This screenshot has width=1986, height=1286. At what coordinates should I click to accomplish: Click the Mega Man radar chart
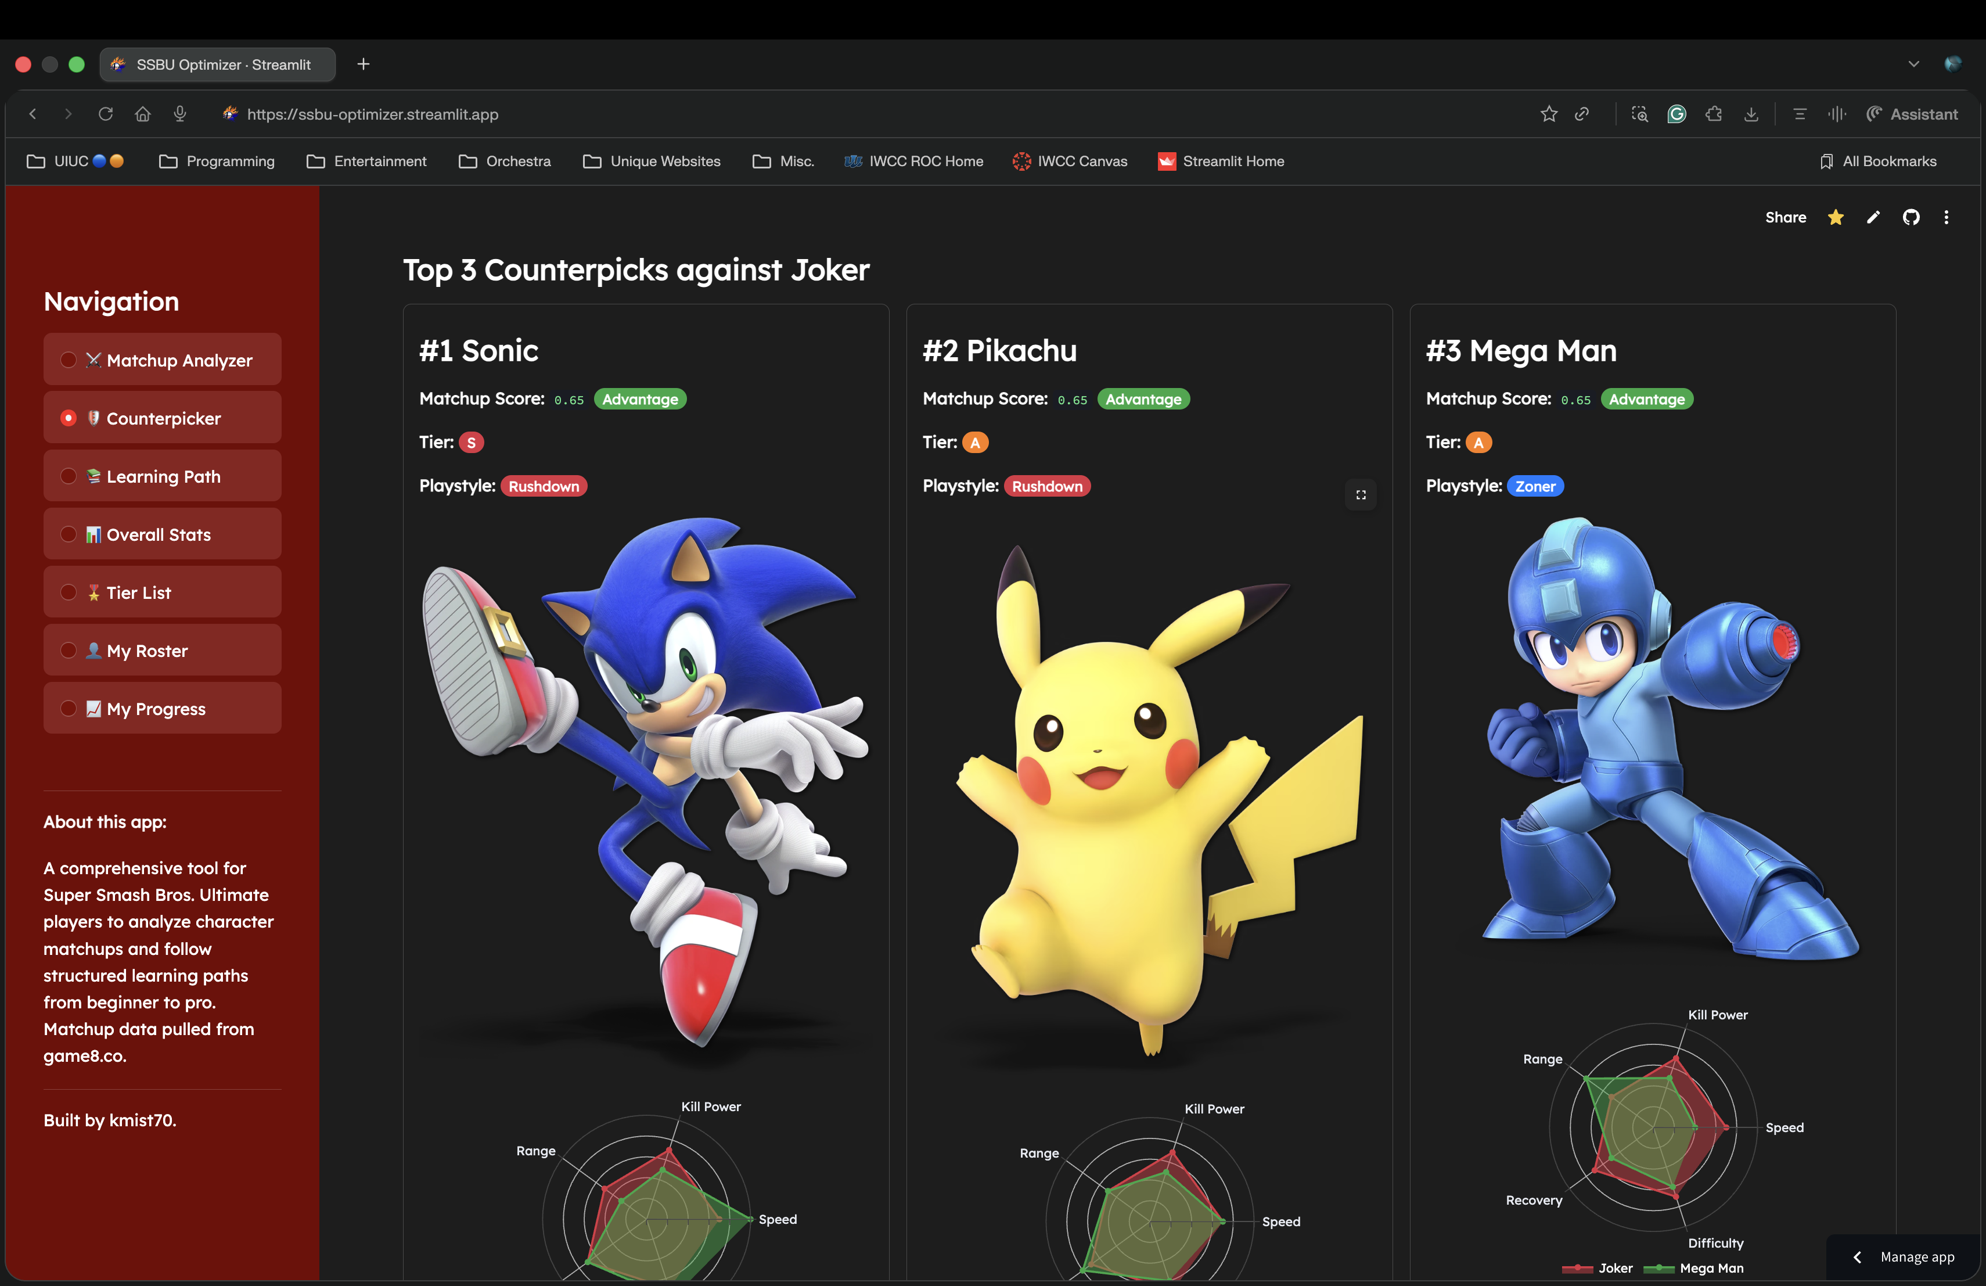pos(1653,1127)
